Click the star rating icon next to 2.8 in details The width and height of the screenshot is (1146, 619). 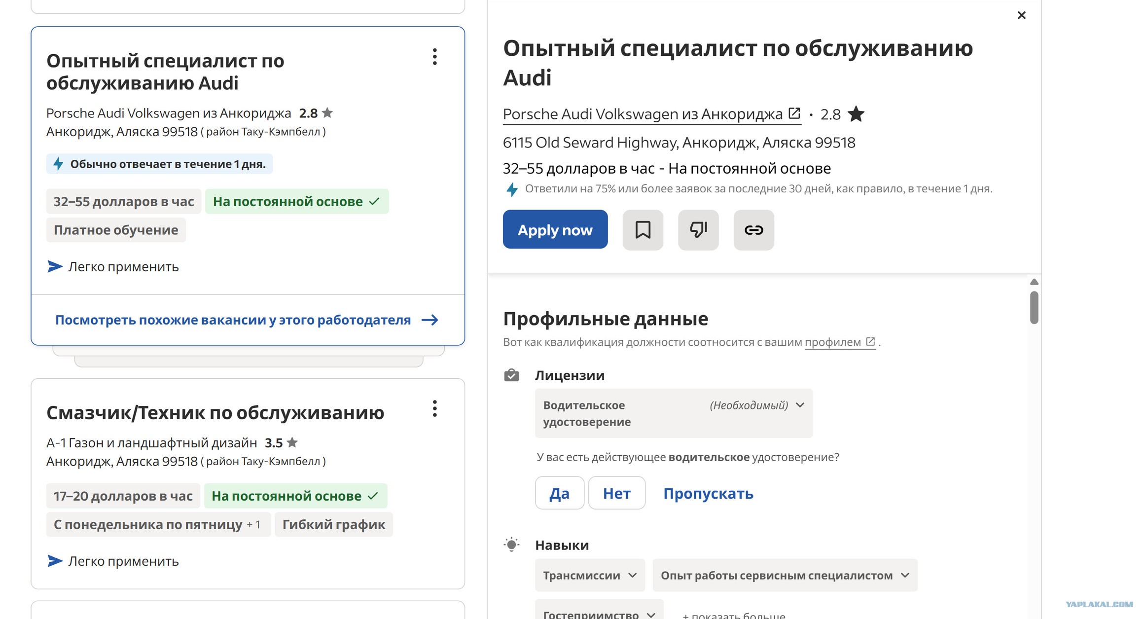(856, 114)
